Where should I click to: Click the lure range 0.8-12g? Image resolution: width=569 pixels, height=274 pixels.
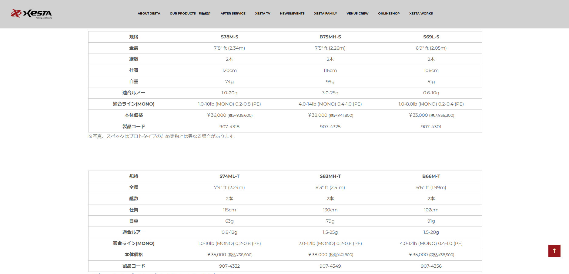229,232
